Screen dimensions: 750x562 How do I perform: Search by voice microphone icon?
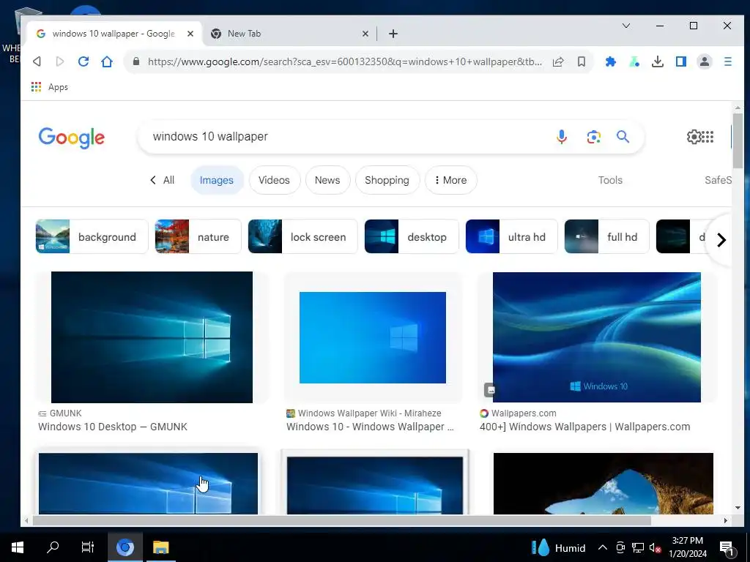(562, 137)
